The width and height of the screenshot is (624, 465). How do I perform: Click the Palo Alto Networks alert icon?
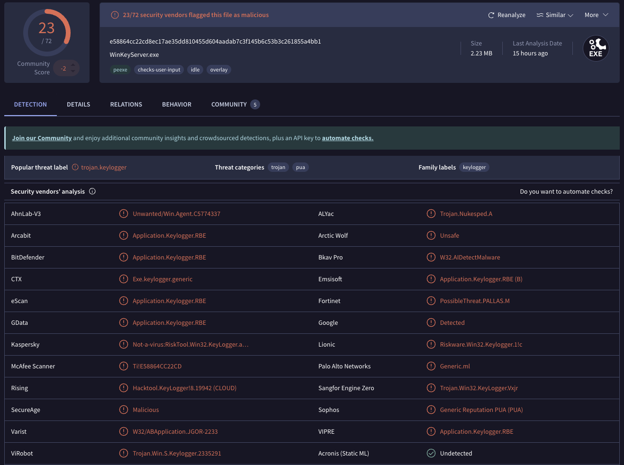pyautogui.click(x=431, y=366)
